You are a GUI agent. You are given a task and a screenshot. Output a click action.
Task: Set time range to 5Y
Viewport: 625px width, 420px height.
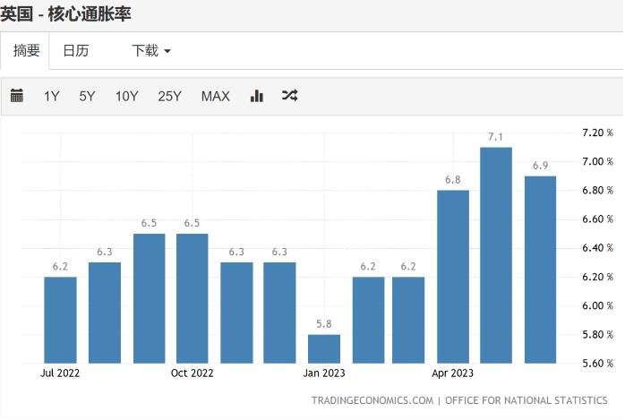87,96
